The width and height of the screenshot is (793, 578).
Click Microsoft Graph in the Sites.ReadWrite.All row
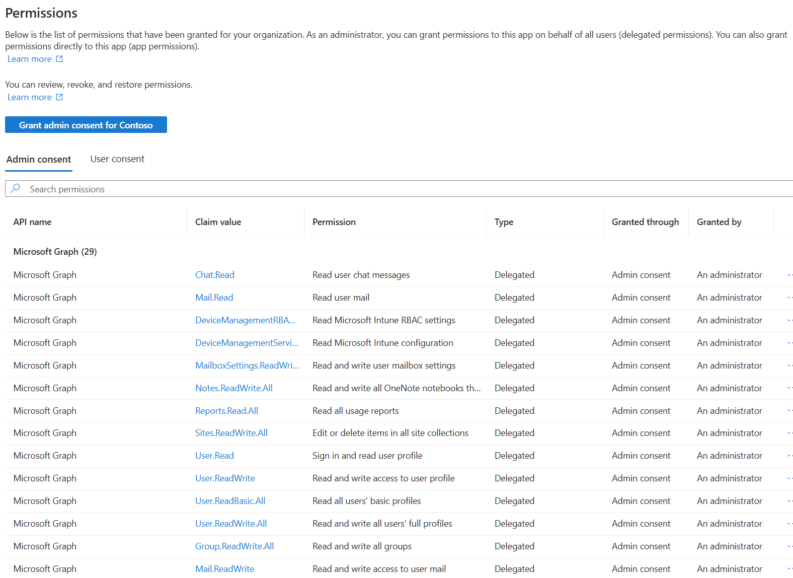(x=45, y=433)
